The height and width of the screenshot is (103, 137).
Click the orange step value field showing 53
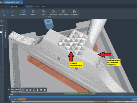point(21,99)
